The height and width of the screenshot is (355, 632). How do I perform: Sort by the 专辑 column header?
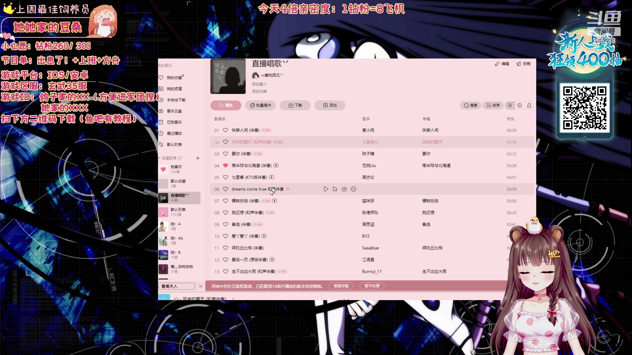point(426,119)
